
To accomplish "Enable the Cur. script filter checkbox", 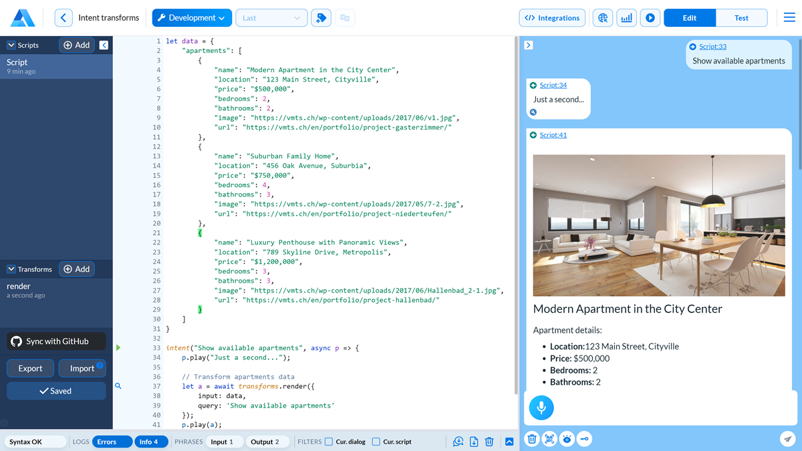I will pyautogui.click(x=375, y=442).
